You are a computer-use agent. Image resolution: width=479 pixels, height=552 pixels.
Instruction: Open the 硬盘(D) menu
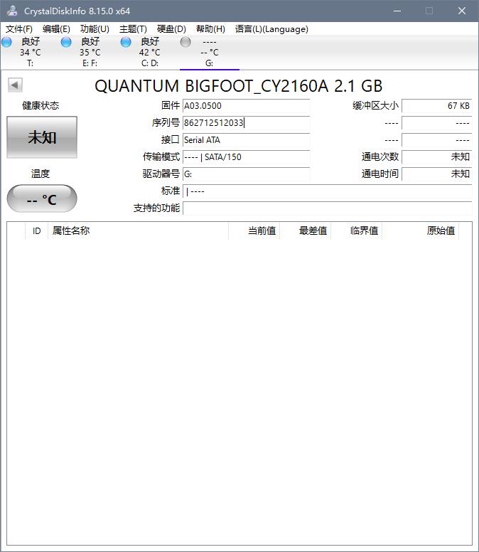171,29
